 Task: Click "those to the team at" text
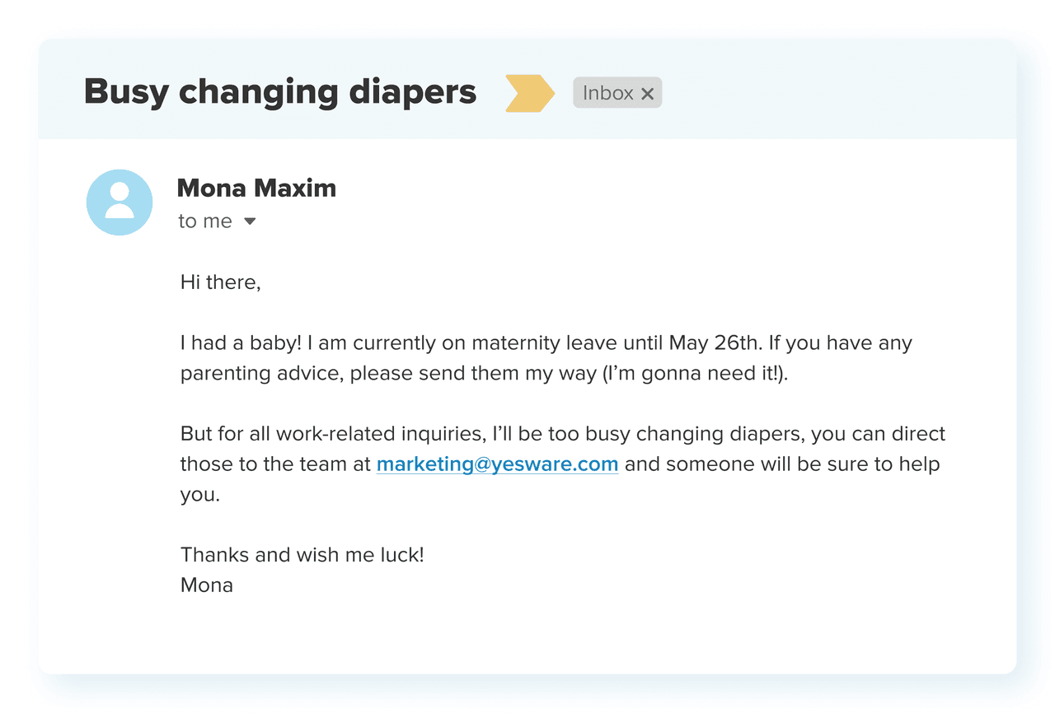tap(275, 464)
